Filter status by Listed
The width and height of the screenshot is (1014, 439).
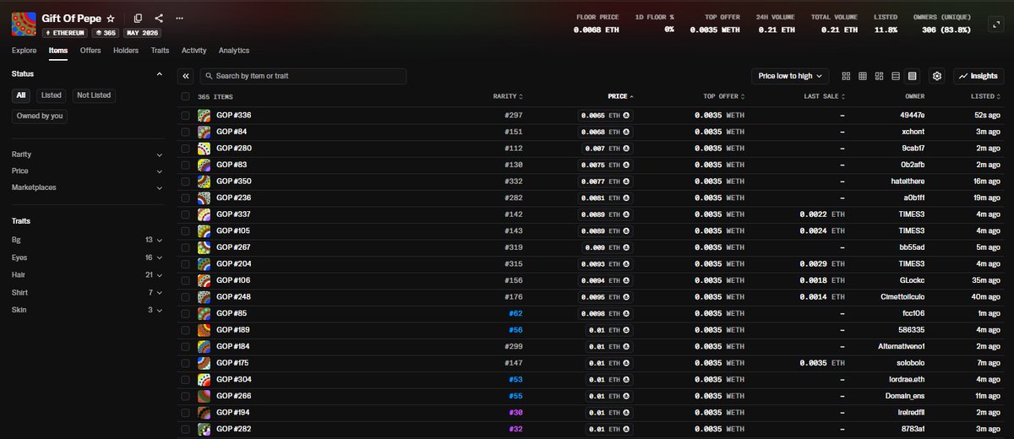(x=52, y=95)
